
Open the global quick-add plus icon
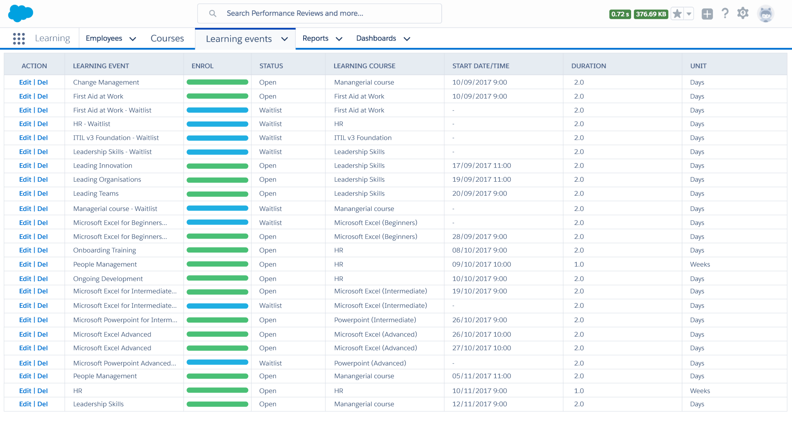point(707,13)
